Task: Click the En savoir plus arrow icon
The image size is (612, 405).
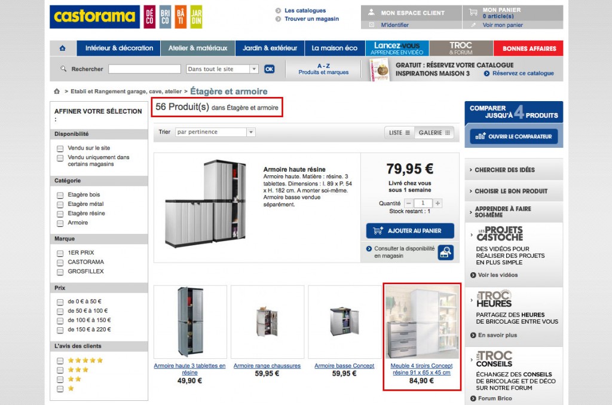Action: click(x=473, y=335)
